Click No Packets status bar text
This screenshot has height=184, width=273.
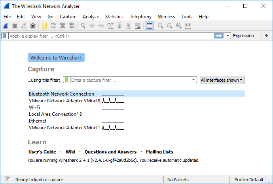pyautogui.click(x=178, y=180)
